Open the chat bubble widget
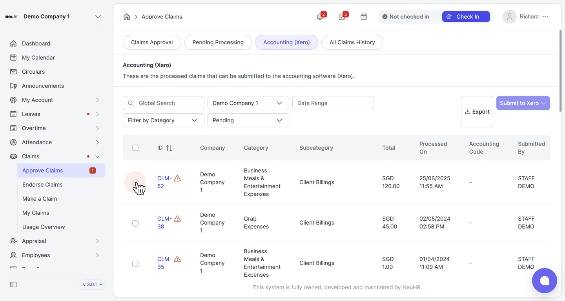 (x=545, y=281)
